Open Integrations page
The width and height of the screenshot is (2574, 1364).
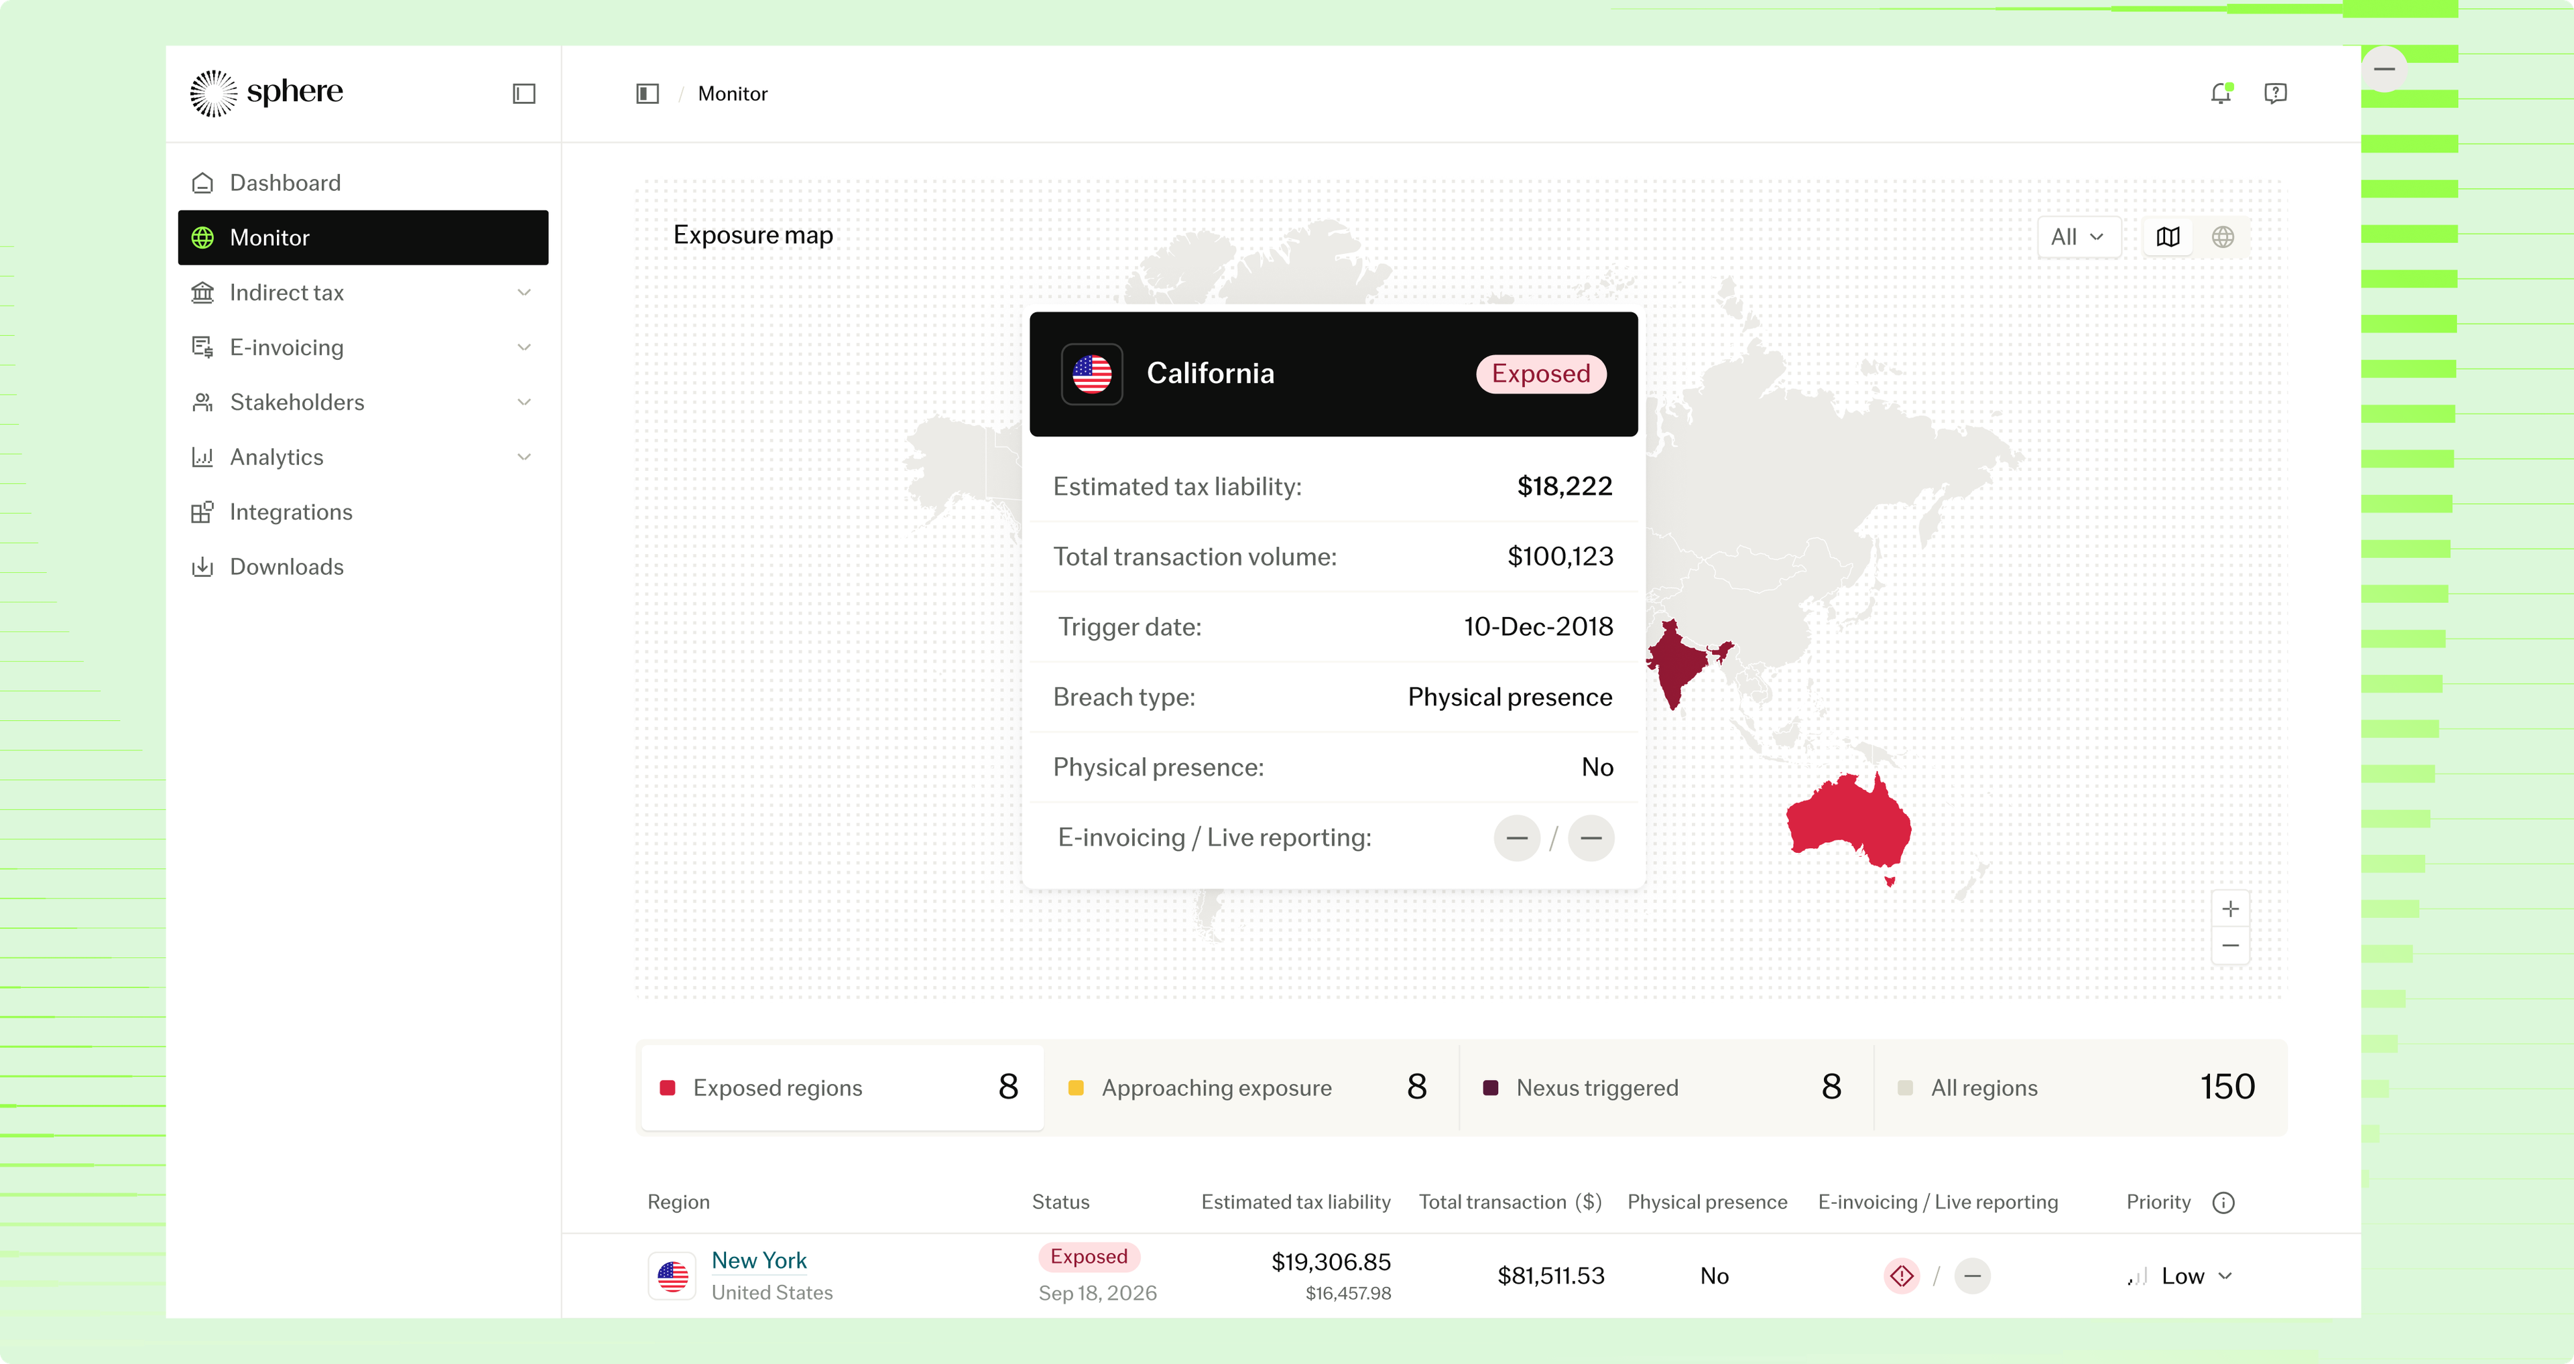(x=363, y=513)
